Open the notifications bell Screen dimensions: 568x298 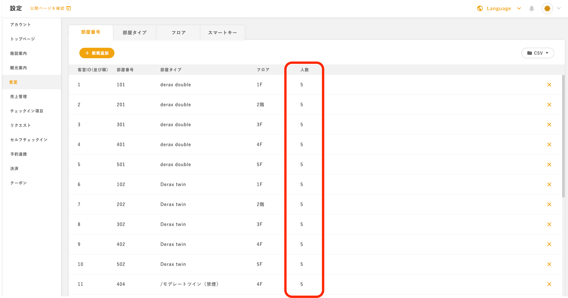point(532,9)
